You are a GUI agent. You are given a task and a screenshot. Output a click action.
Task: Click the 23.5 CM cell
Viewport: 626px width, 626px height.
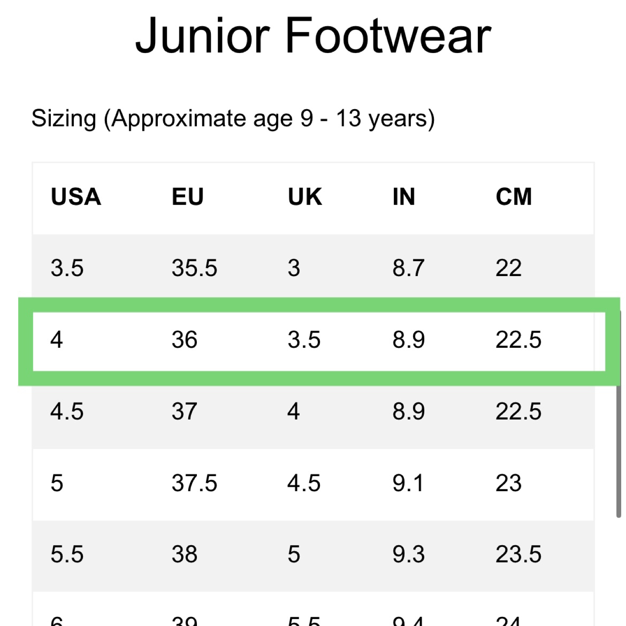pos(518,555)
